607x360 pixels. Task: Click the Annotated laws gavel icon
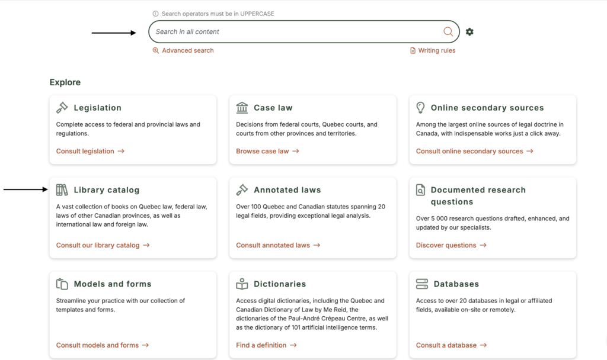point(242,190)
